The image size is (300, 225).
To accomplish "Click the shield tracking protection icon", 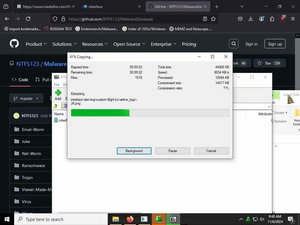I will [55, 19].
